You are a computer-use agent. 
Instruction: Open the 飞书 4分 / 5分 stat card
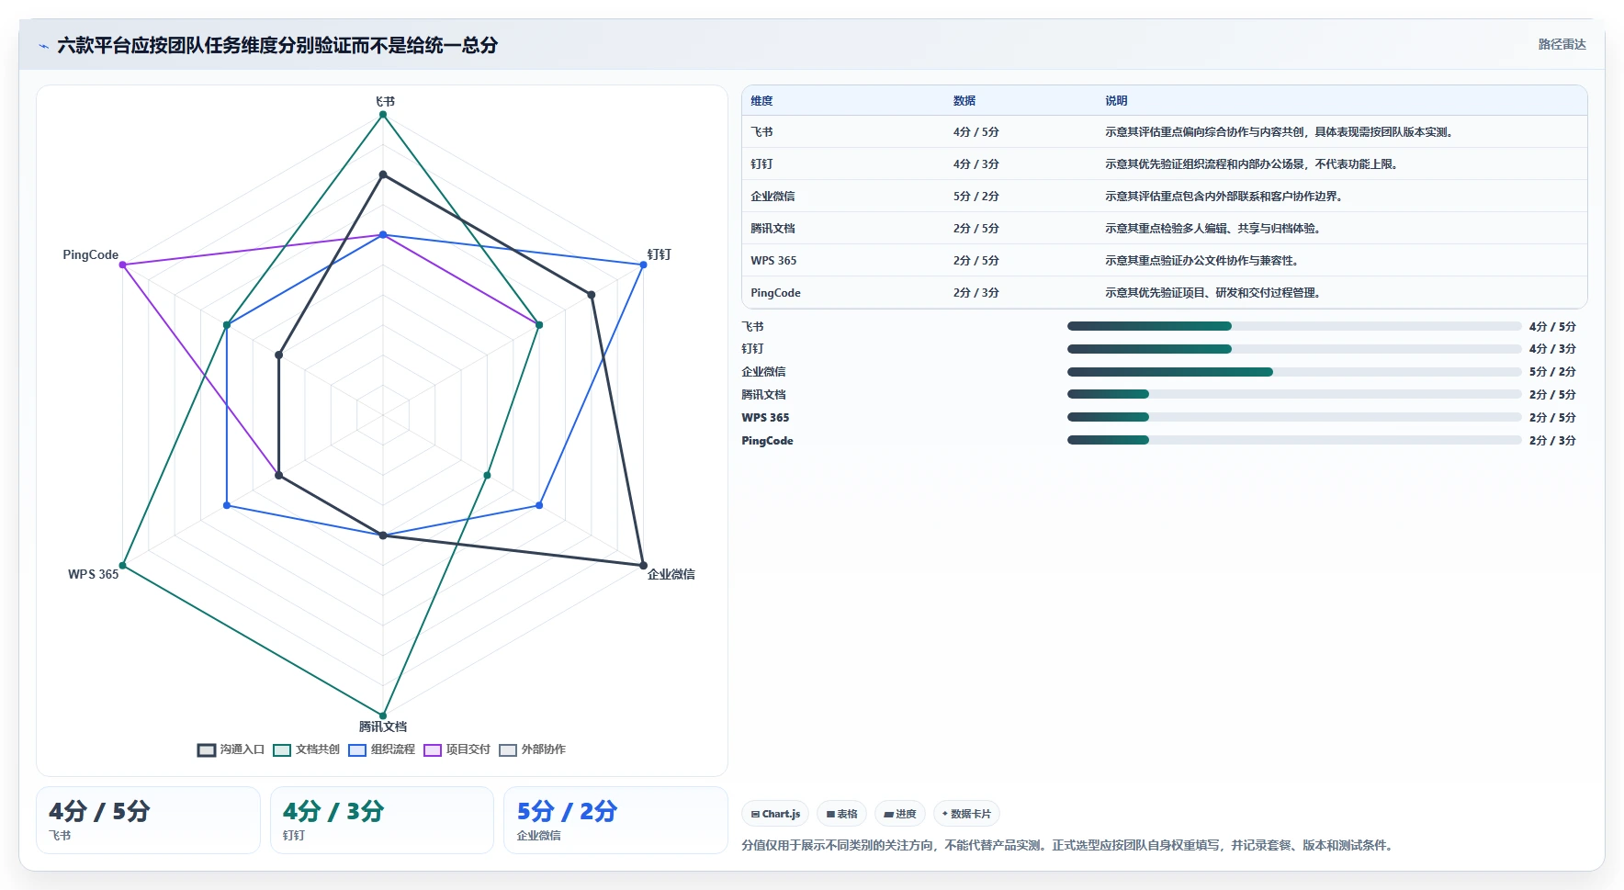(x=148, y=820)
